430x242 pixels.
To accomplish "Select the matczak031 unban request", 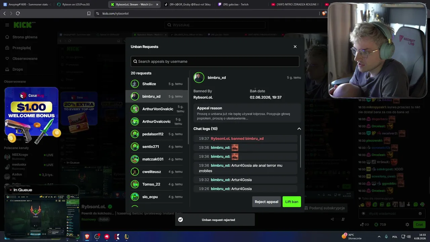I will (x=157, y=159).
